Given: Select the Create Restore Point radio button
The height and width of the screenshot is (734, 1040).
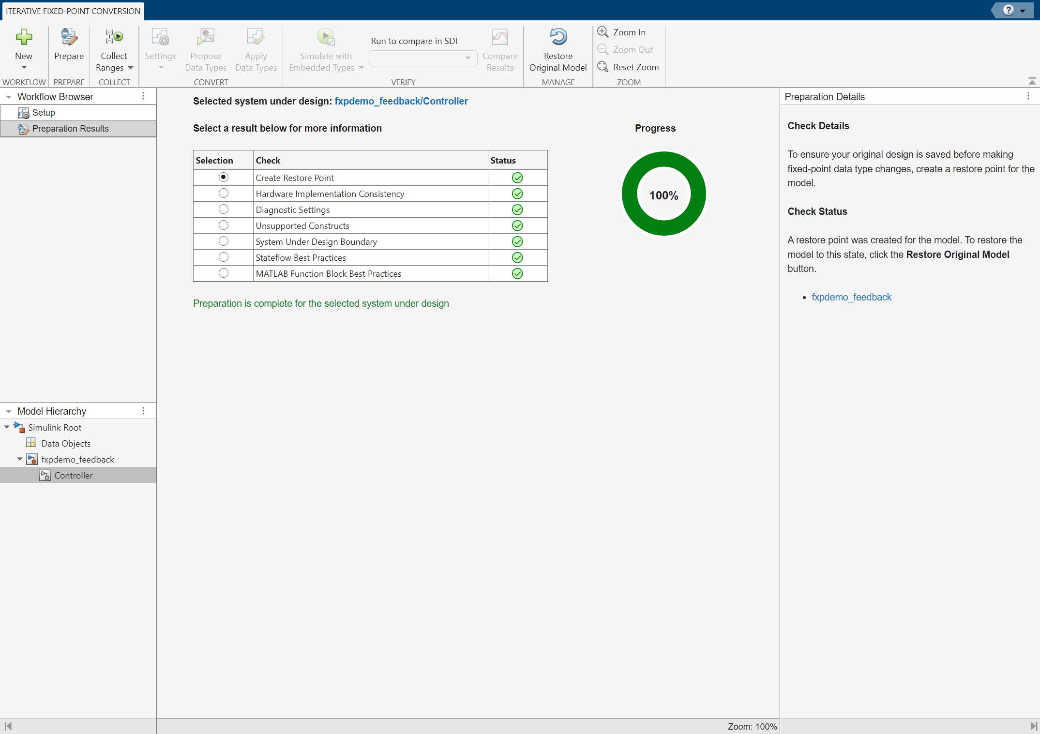Looking at the screenshot, I should [x=223, y=177].
